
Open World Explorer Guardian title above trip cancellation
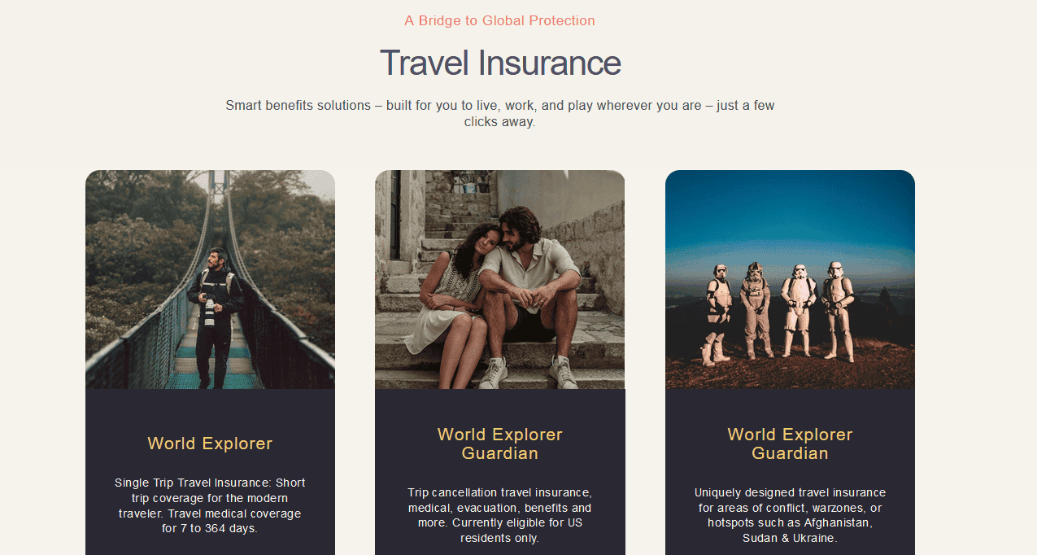pos(499,444)
